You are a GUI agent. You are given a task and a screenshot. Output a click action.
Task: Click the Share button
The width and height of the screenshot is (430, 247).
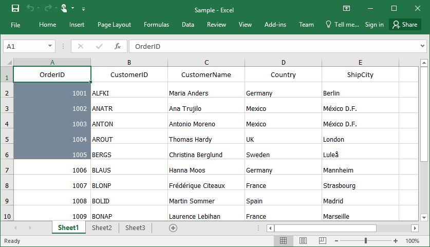[x=405, y=25]
